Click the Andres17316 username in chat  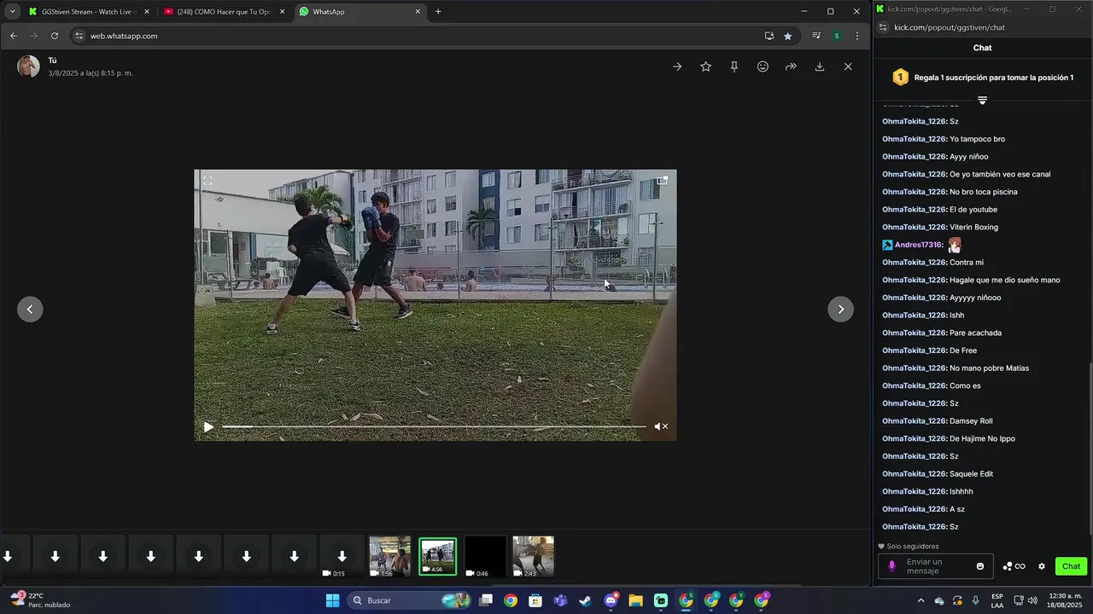[x=918, y=245]
